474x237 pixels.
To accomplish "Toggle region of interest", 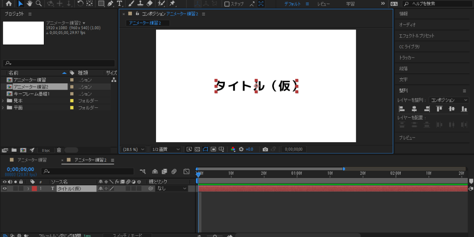I will (x=213, y=149).
